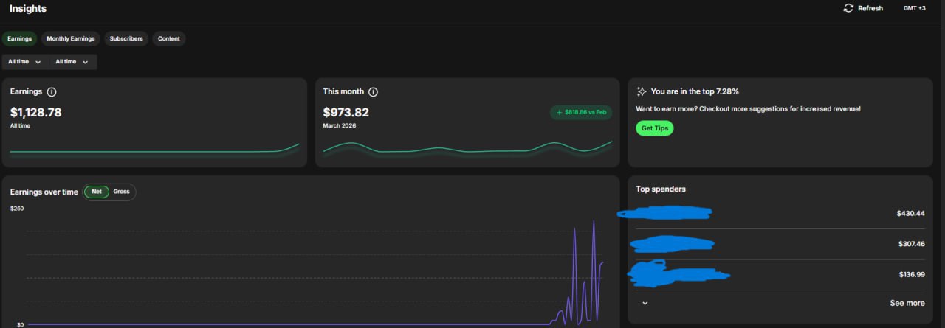This screenshot has height=328, width=945.
Task: Select the spender row showing $307.46
Action: [x=780, y=244]
